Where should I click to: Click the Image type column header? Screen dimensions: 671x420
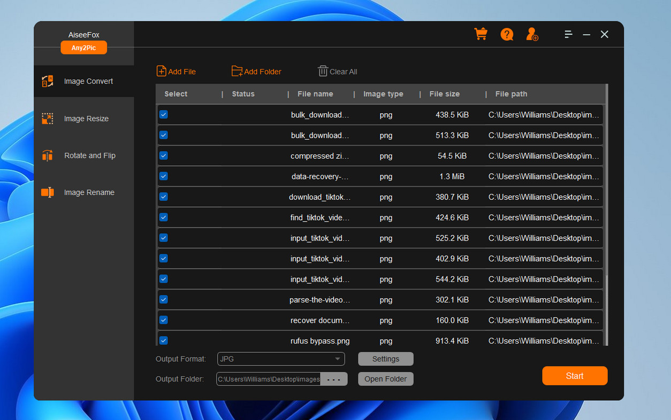pos(383,94)
